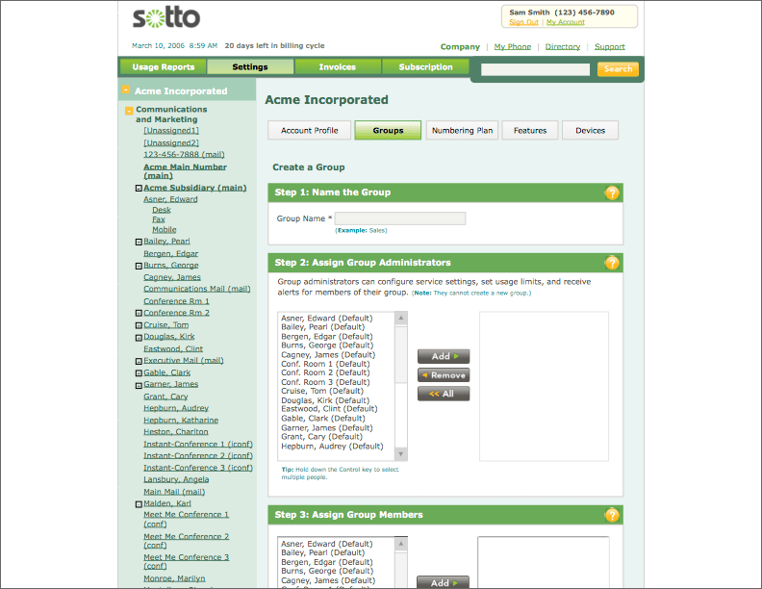Click the orange Search button

click(618, 69)
